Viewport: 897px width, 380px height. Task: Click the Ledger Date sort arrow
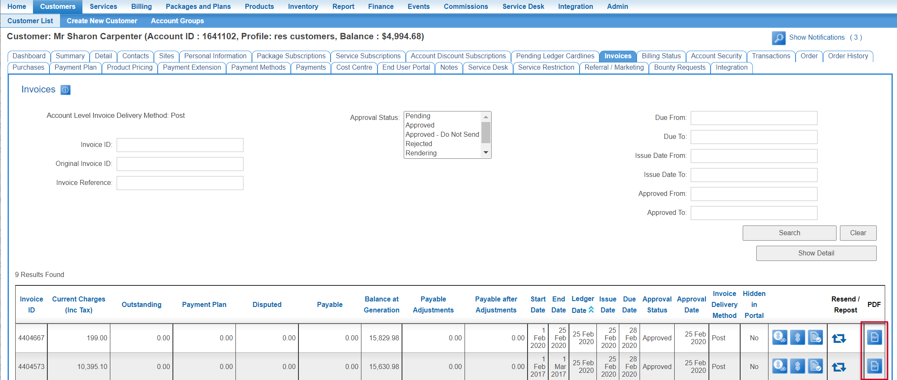pos(591,310)
